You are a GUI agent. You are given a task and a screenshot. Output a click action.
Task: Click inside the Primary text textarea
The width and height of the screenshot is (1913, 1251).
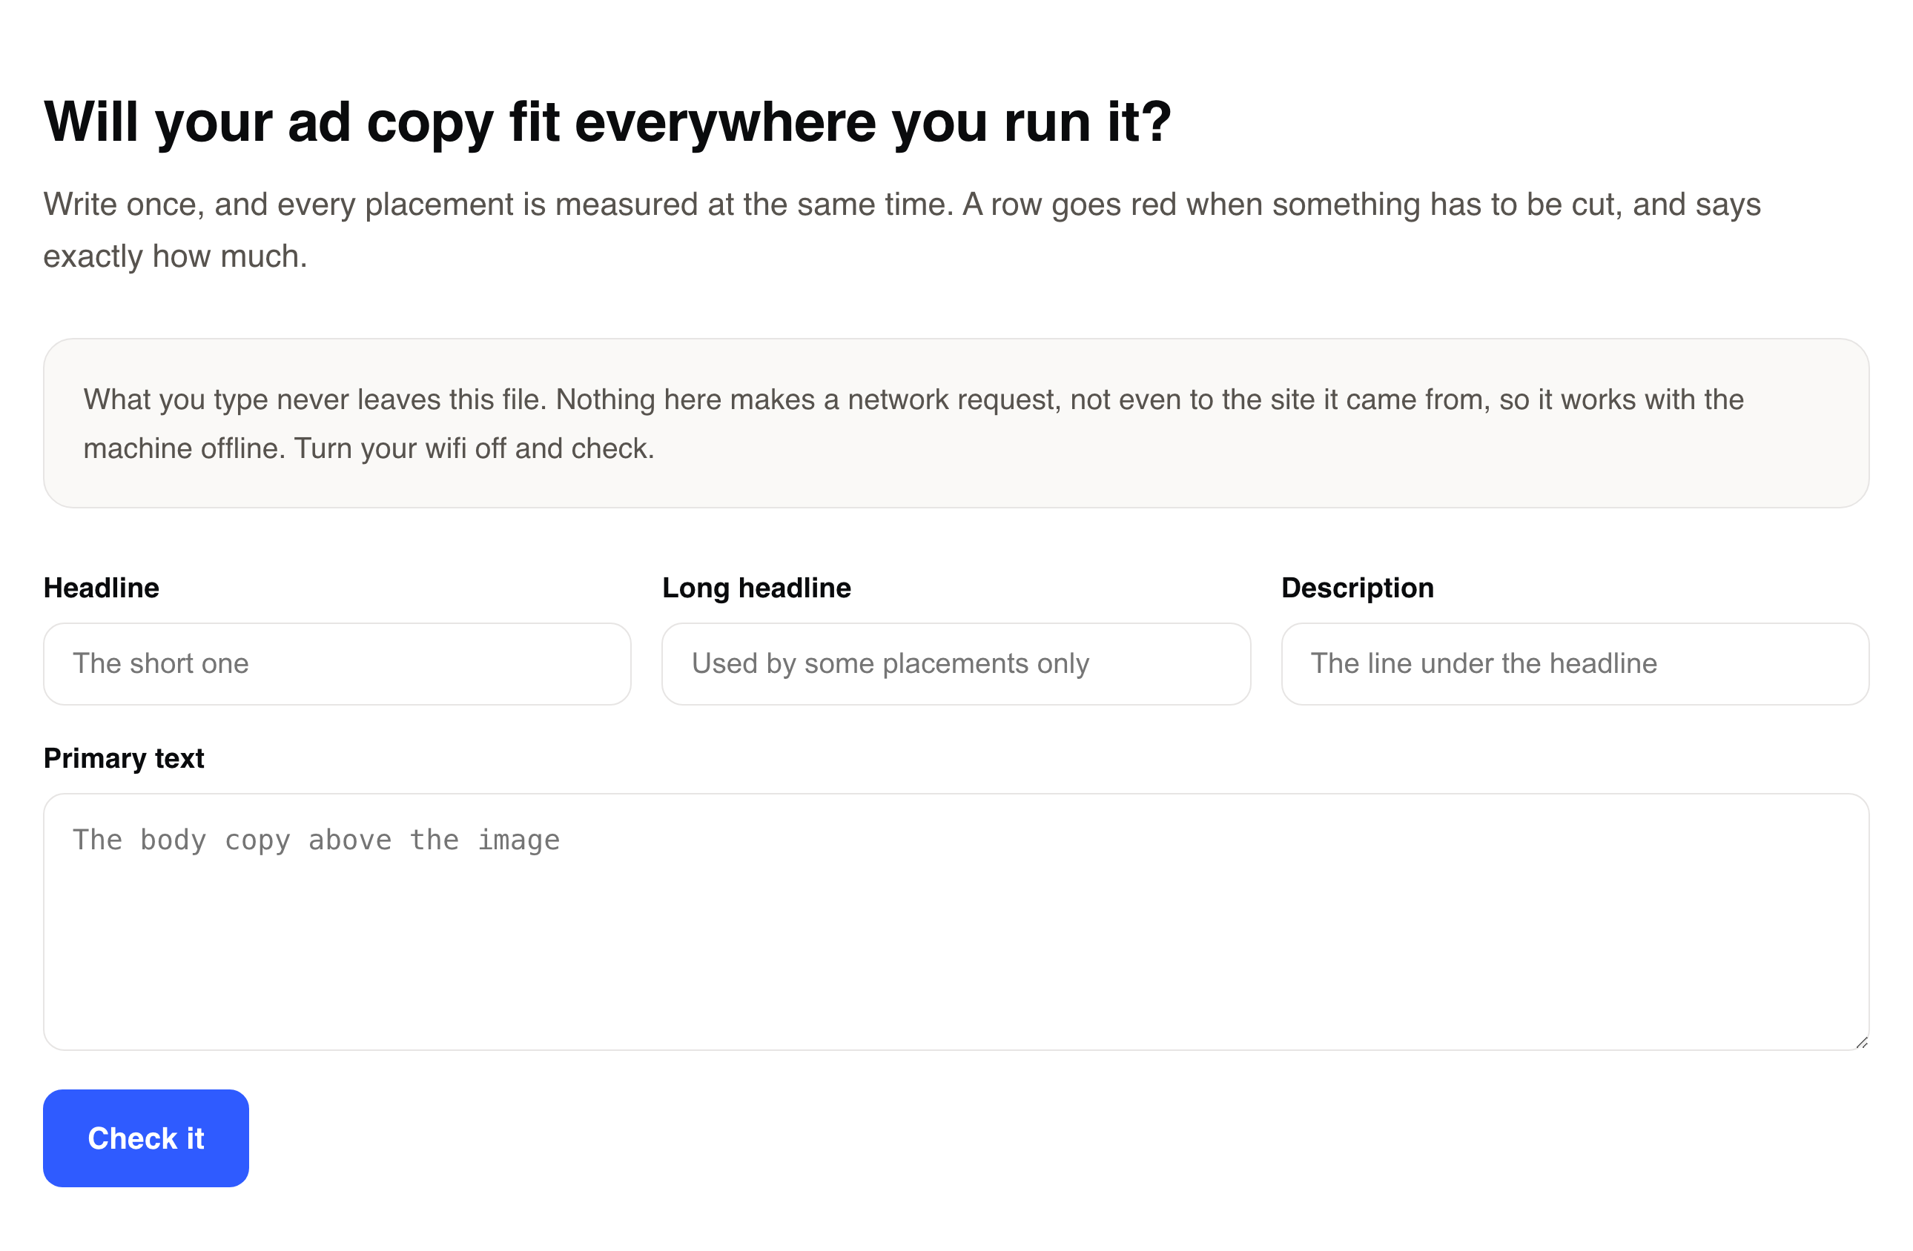point(956,922)
